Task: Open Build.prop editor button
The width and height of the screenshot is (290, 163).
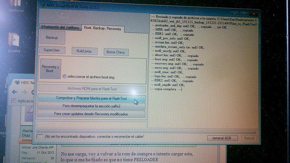Action: (x=84, y=51)
